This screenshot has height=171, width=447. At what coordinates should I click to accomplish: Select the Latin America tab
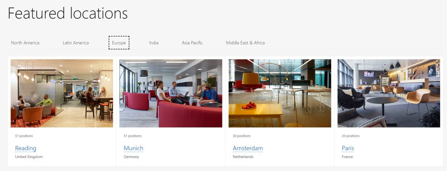(x=76, y=43)
